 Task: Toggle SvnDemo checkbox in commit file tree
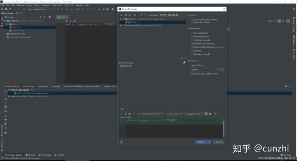124,19
